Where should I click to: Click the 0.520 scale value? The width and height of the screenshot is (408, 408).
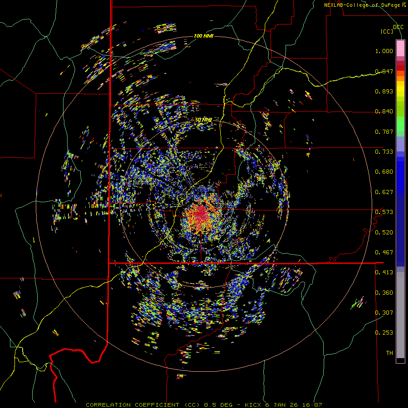click(384, 233)
